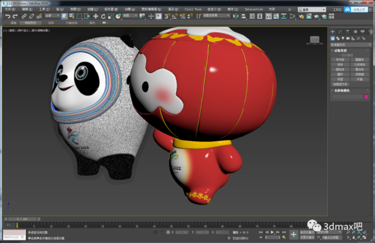This screenshot has width=375, height=243.
Task: Click the Select and Manipulate icon
Action: pyautogui.click(x=151, y=16)
